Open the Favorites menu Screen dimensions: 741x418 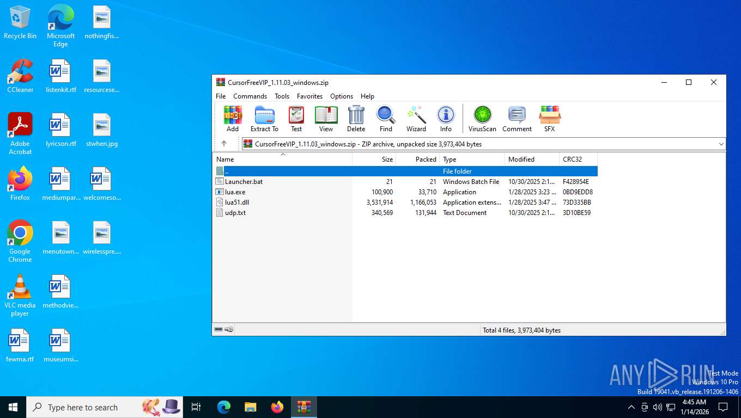[x=309, y=96]
